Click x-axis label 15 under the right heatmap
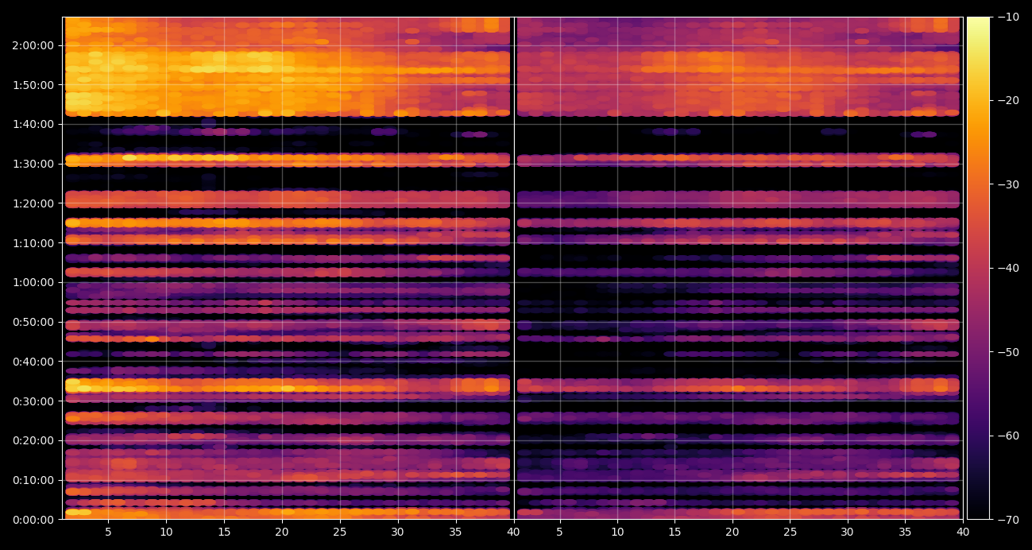The width and height of the screenshot is (1032, 550). 674,533
